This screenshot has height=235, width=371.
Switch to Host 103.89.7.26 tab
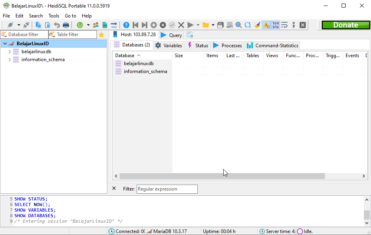click(134, 35)
